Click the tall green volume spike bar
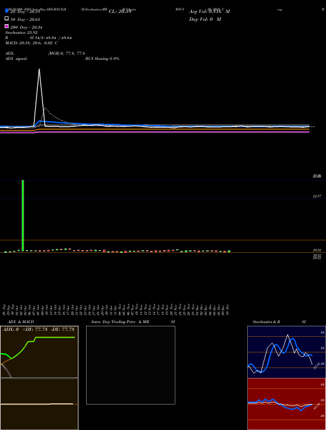Screen dimensions: 326x430 coord(23,215)
